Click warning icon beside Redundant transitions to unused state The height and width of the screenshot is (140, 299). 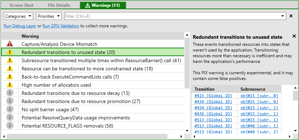click(10, 52)
